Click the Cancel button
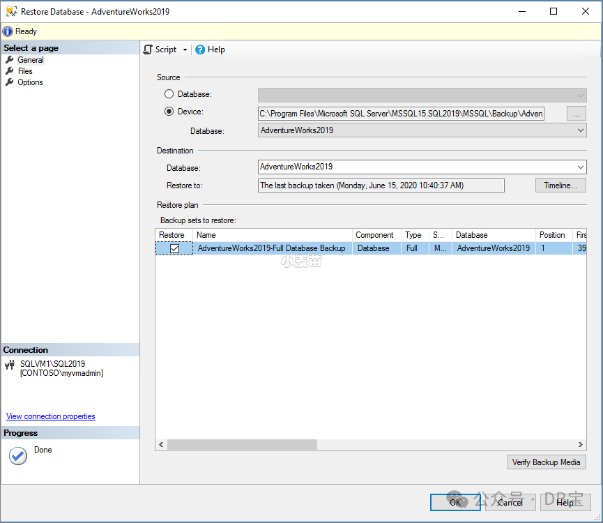 (x=510, y=503)
